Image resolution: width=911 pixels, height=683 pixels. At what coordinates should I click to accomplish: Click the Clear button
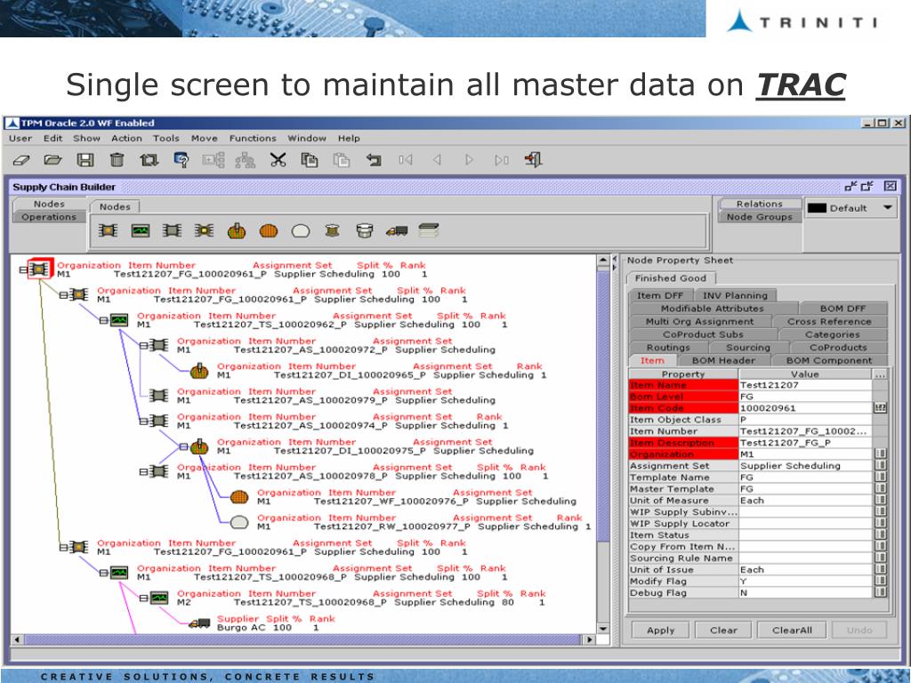(723, 631)
